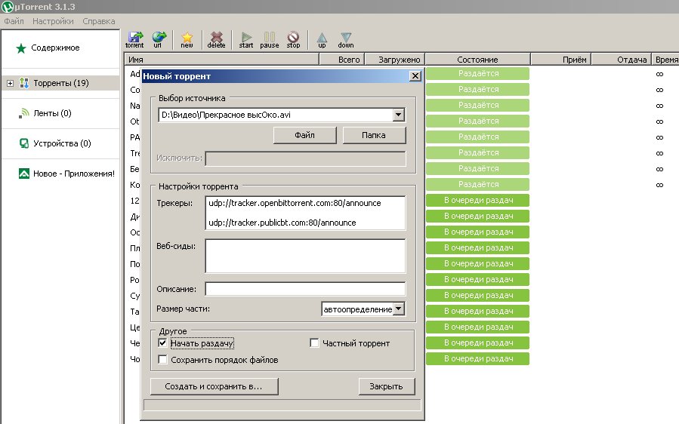Select Торренты (19) in the sidebar
Viewport: 679px width, 424px height.
point(61,83)
